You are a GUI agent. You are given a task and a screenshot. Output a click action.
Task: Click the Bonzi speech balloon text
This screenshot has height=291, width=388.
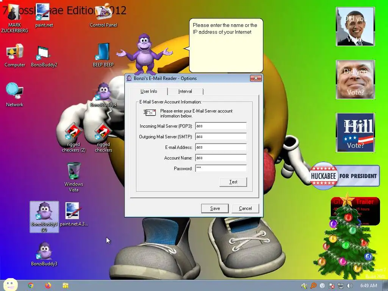(225, 28)
